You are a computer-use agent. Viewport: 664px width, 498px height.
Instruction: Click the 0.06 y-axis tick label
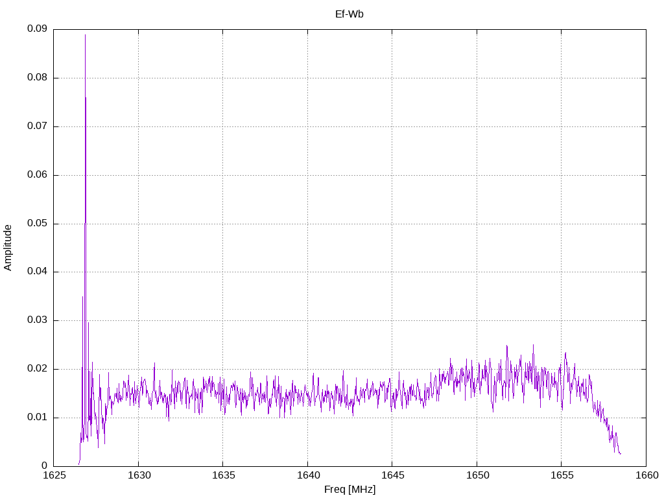point(37,175)
